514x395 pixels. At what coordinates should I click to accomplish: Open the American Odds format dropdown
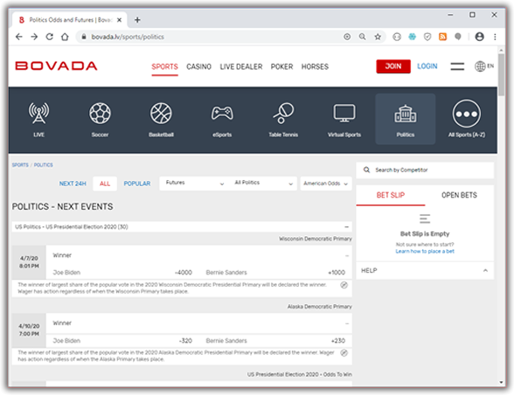coord(326,184)
